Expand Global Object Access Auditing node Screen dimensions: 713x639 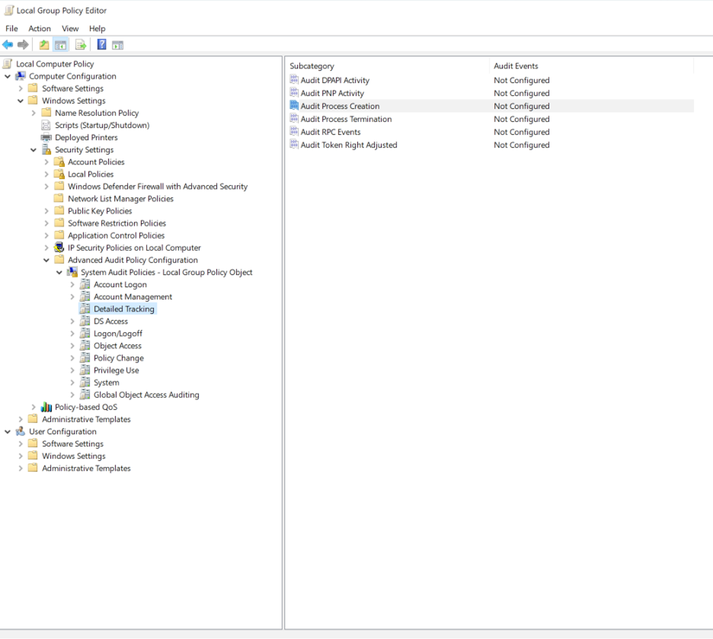tap(72, 395)
